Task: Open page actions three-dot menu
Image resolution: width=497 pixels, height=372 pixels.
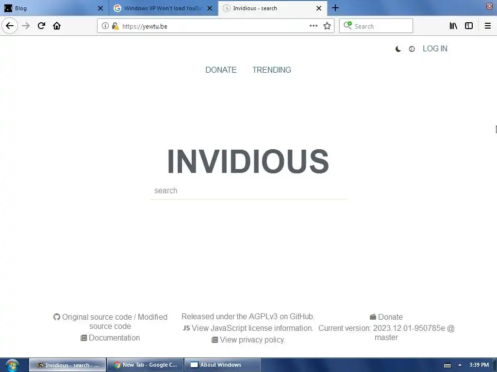Action: (313, 26)
